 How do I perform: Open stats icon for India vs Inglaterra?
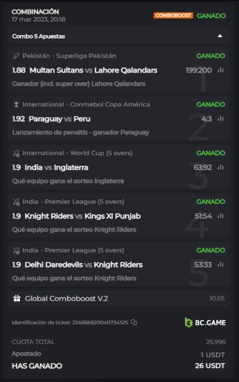(221, 167)
